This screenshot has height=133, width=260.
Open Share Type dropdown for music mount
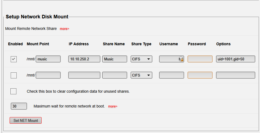[x=141, y=59]
